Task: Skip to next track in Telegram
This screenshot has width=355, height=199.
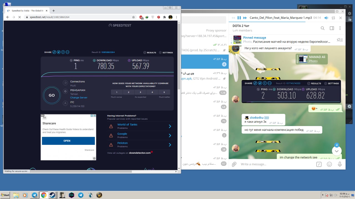Action: pyautogui.click(x=245, y=18)
